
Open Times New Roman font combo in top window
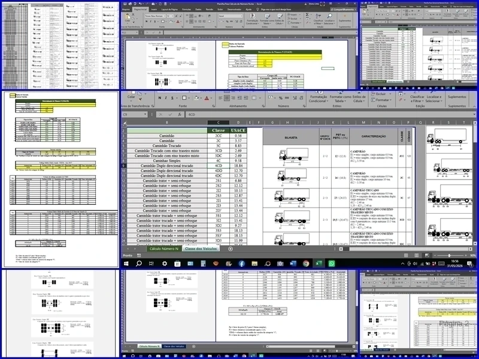(154, 16)
